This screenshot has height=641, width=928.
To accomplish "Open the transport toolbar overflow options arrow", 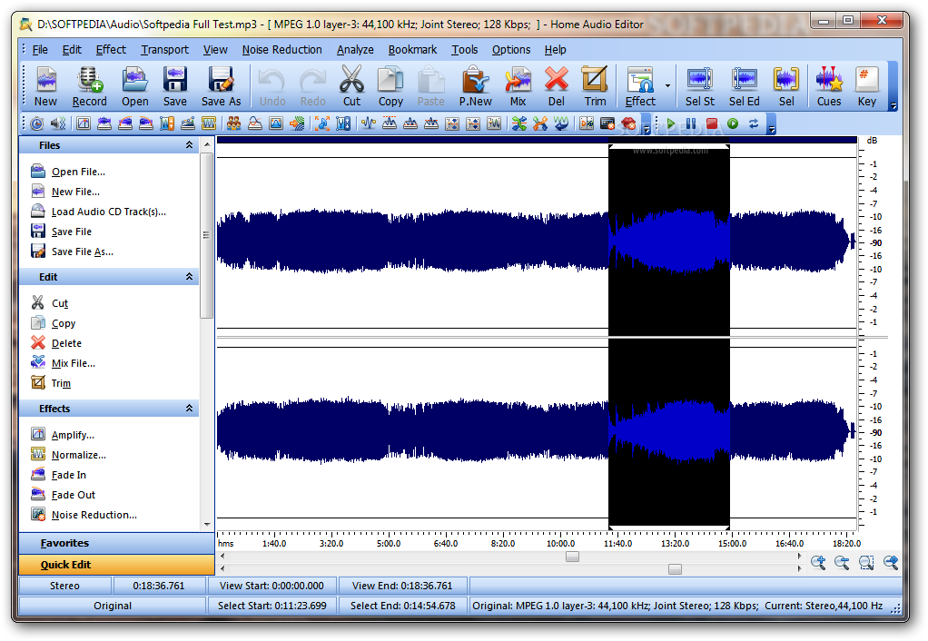I will coord(771,129).
